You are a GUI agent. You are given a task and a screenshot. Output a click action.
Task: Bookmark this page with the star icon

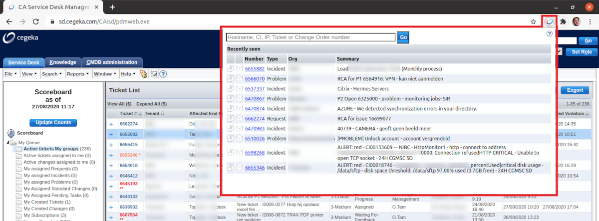[x=534, y=22]
